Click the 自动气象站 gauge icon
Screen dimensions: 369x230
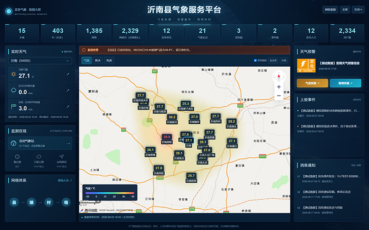[x=14, y=143]
